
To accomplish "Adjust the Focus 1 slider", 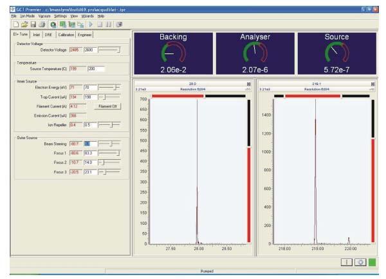I will point(109,153).
